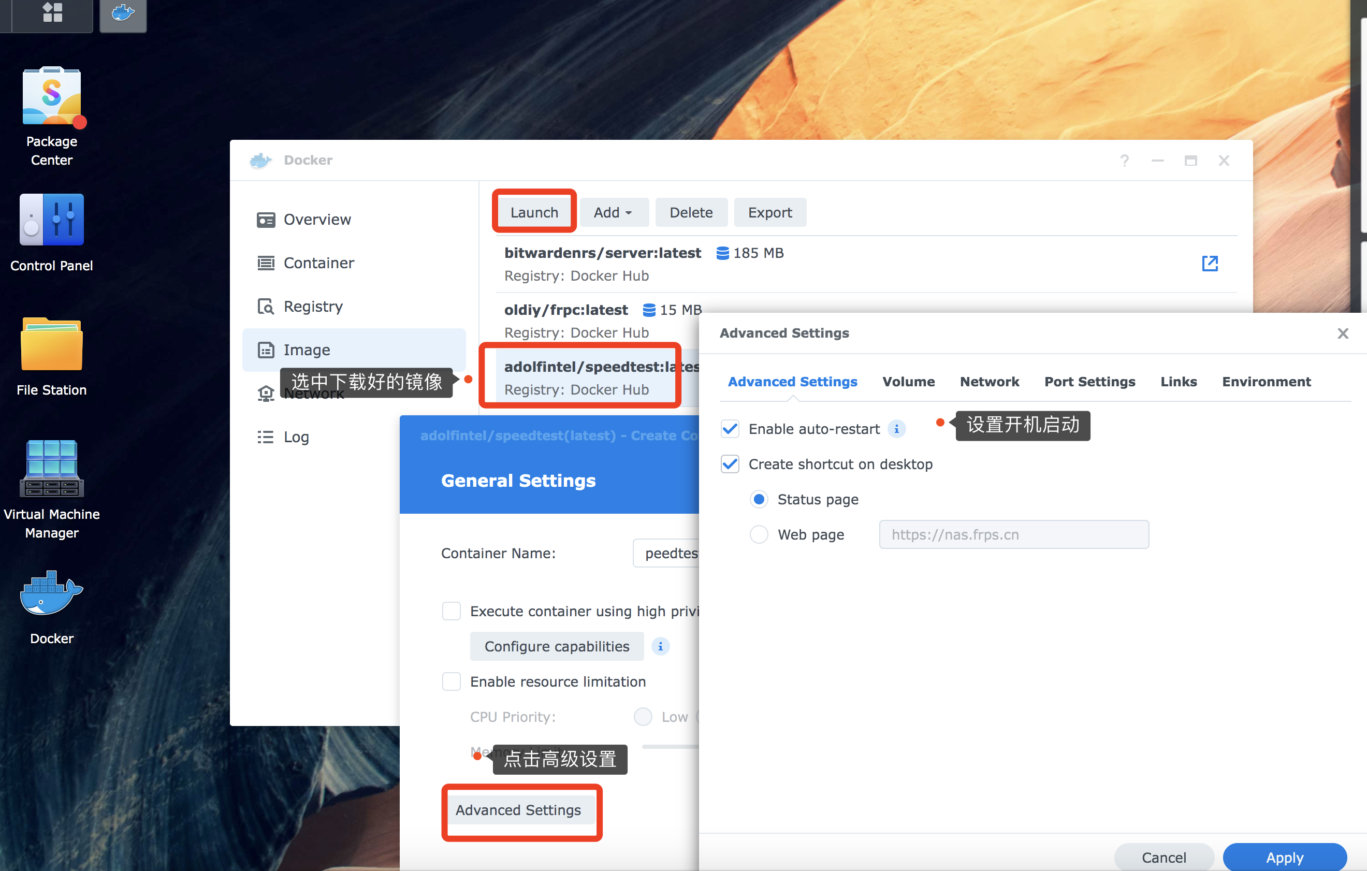Uncheck Create shortcut on desktop
Viewport: 1367px width, 871px height.
pyautogui.click(x=730, y=464)
